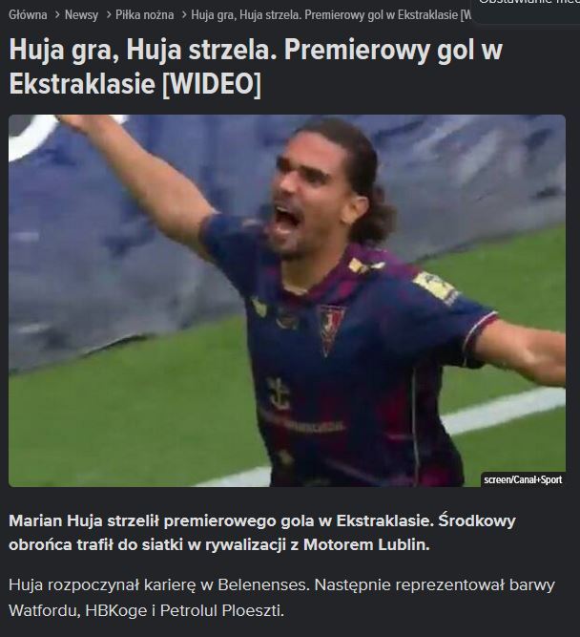This screenshot has width=580, height=637.
Task: Click the screen/Canal+Sport image credit label
Action: click(x=523, y=479)
